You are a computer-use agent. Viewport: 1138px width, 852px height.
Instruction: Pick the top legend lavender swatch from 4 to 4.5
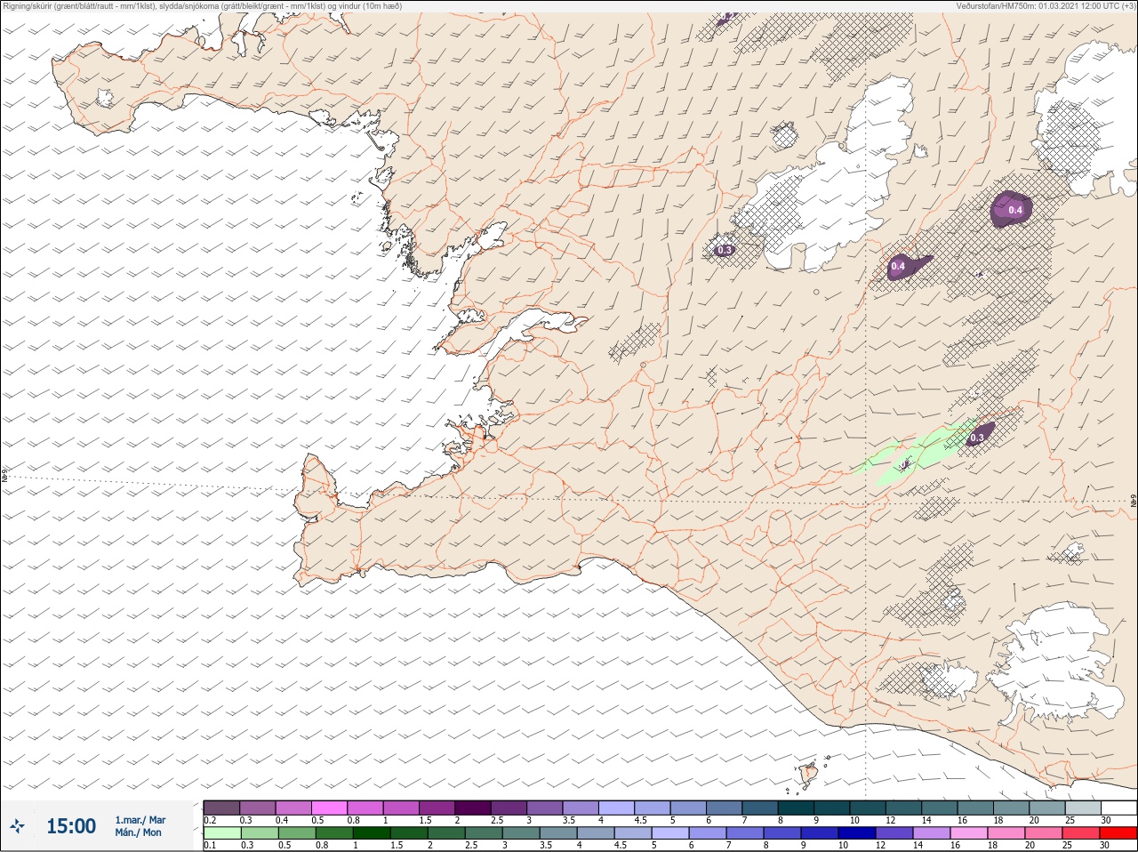coord(617,808)
